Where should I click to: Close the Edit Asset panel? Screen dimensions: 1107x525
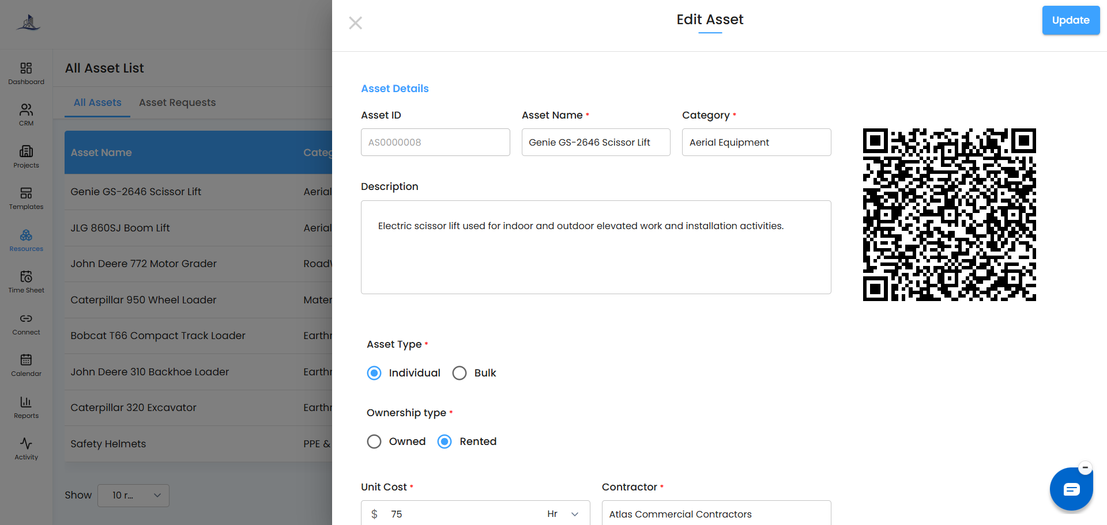click(356, 23)
